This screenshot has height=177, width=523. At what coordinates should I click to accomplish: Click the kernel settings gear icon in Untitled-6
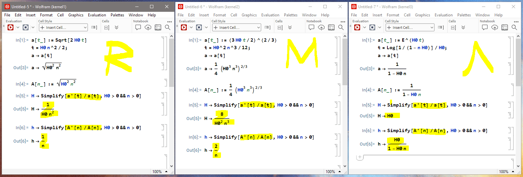[x=199, y=28]
